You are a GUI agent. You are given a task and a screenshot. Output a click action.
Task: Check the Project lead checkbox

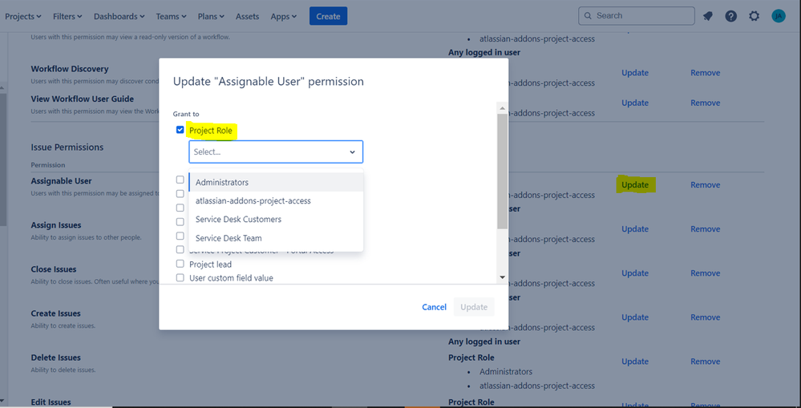click(180, 264)
